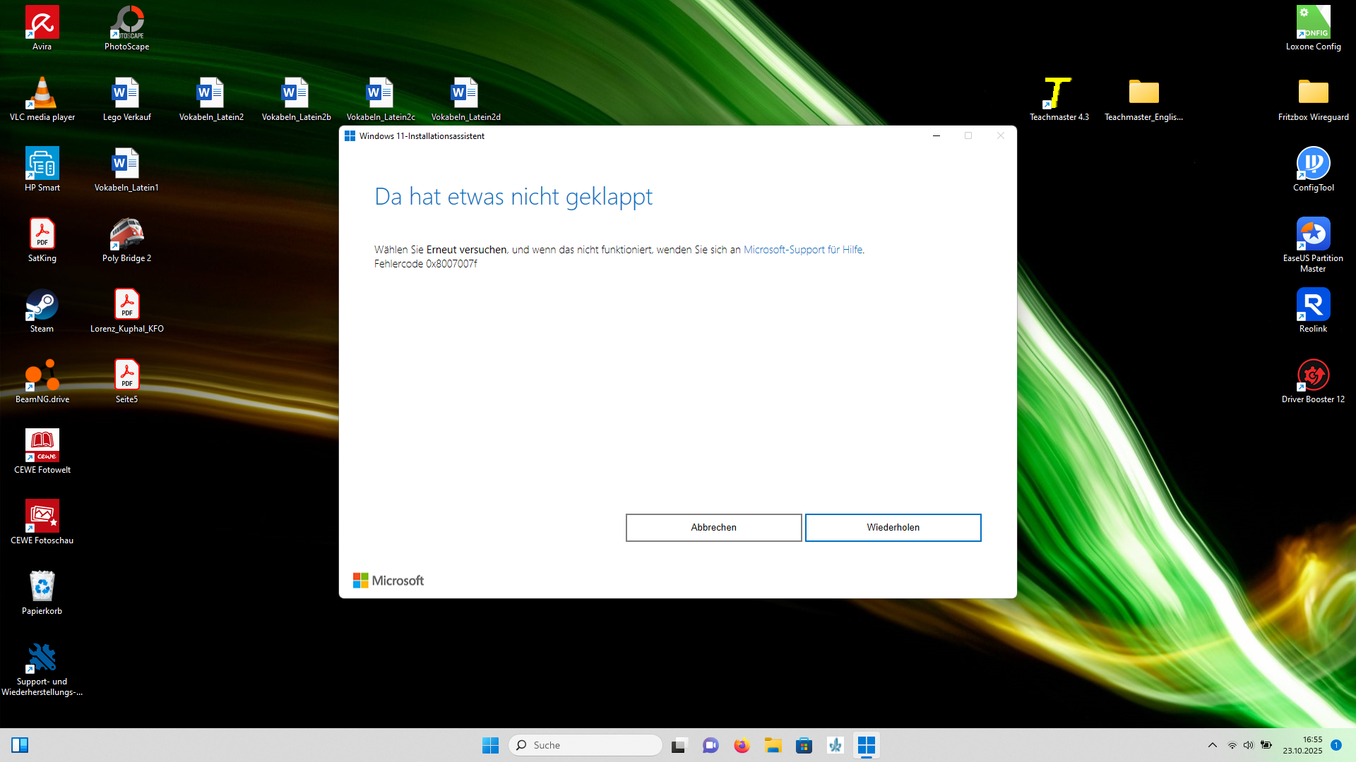Show hidden system tray icons
Image resolution: width=1356 pixels, height=762 pixels.
tap(1213, 745)
